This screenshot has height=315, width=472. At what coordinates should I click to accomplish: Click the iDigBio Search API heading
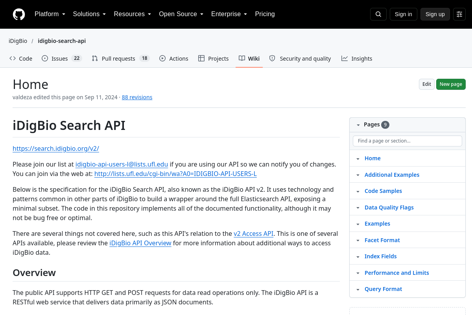69,125
